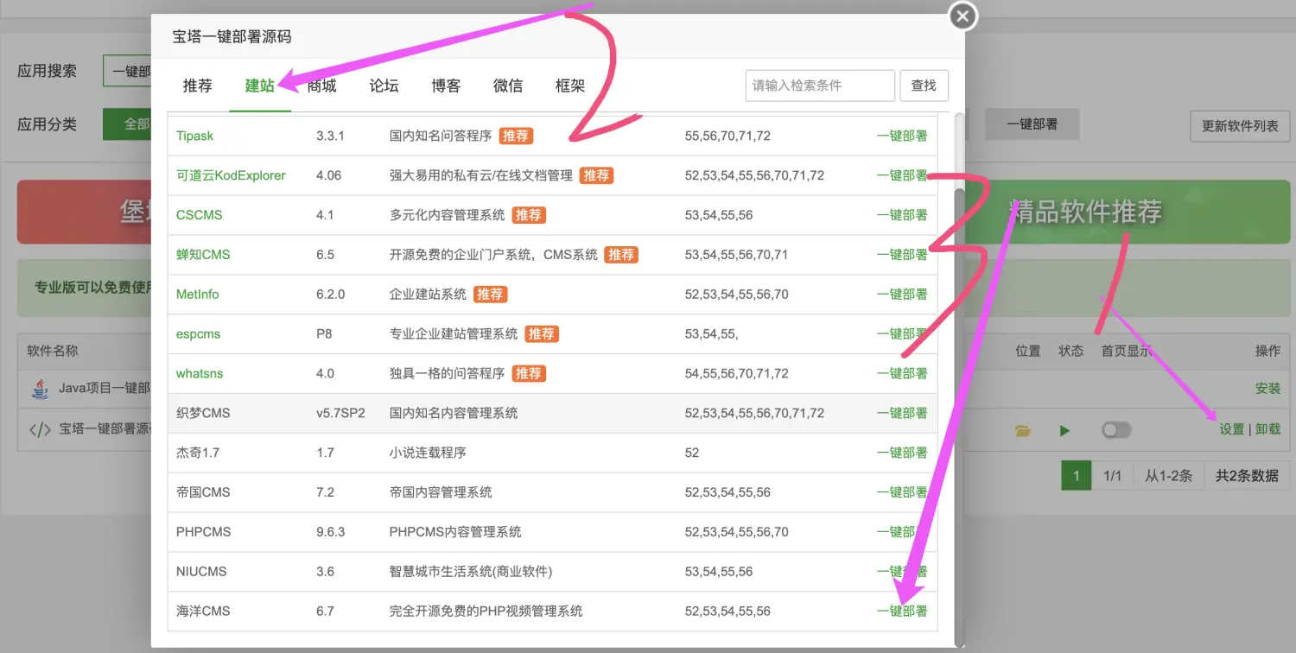Switch to the 框架 tab
This screenshot has height=653, width=1296.
tap(570, 86)
